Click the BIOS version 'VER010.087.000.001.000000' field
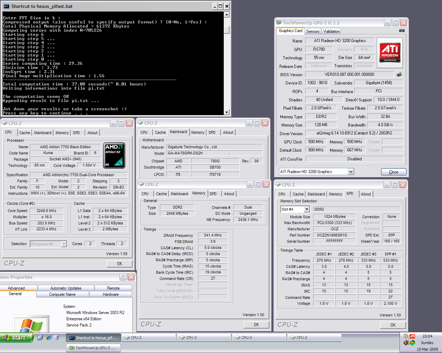This screenshot has height=353, width=442. 349,74
